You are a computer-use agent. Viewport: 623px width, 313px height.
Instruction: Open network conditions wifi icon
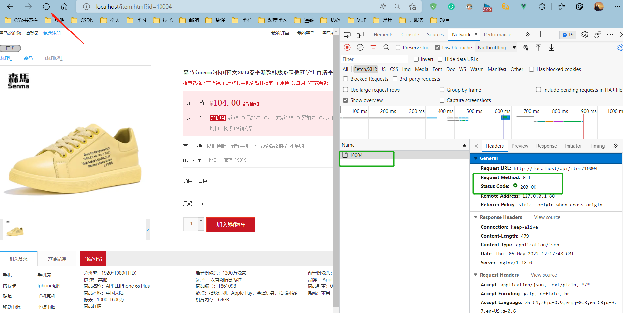(x=526, y=48)
